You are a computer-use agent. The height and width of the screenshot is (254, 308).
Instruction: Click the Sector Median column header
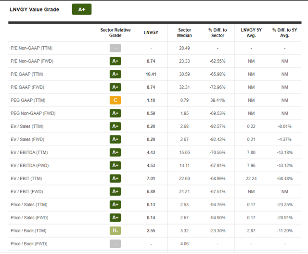pos(184,32)
